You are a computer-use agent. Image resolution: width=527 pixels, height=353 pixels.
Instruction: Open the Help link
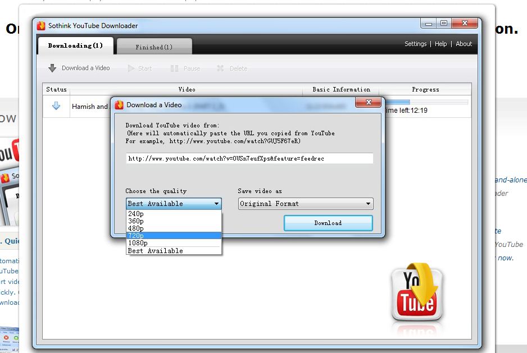pyautogui.click(x=440, y=44)
